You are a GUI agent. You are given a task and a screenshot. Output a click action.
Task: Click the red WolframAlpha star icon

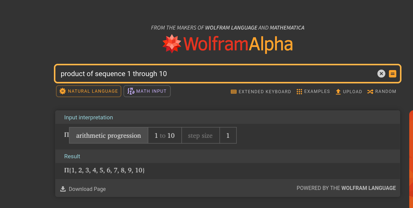pyautogui.click(x=172, y=44)
